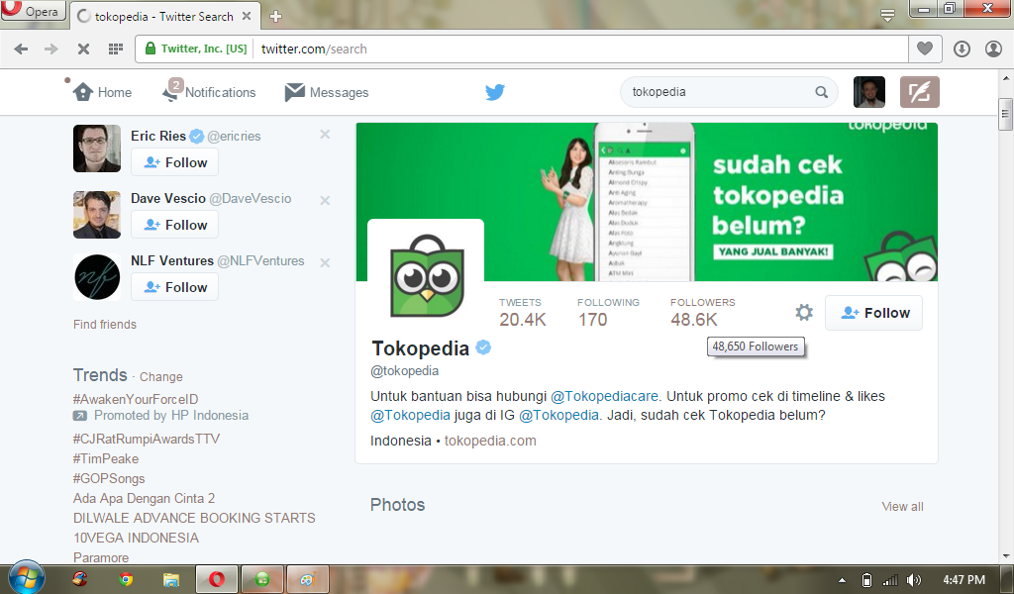Click the Twitter bird logo
Viewport: 1014px width, 594px height.
click(x=495, y=92)
